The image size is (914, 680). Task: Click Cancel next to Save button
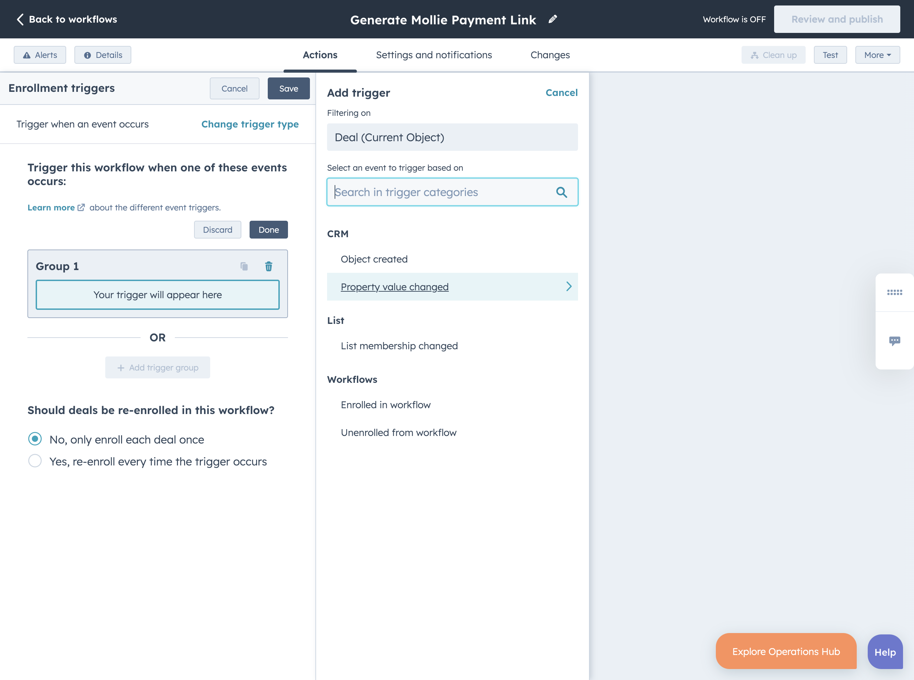click(235, 88)
